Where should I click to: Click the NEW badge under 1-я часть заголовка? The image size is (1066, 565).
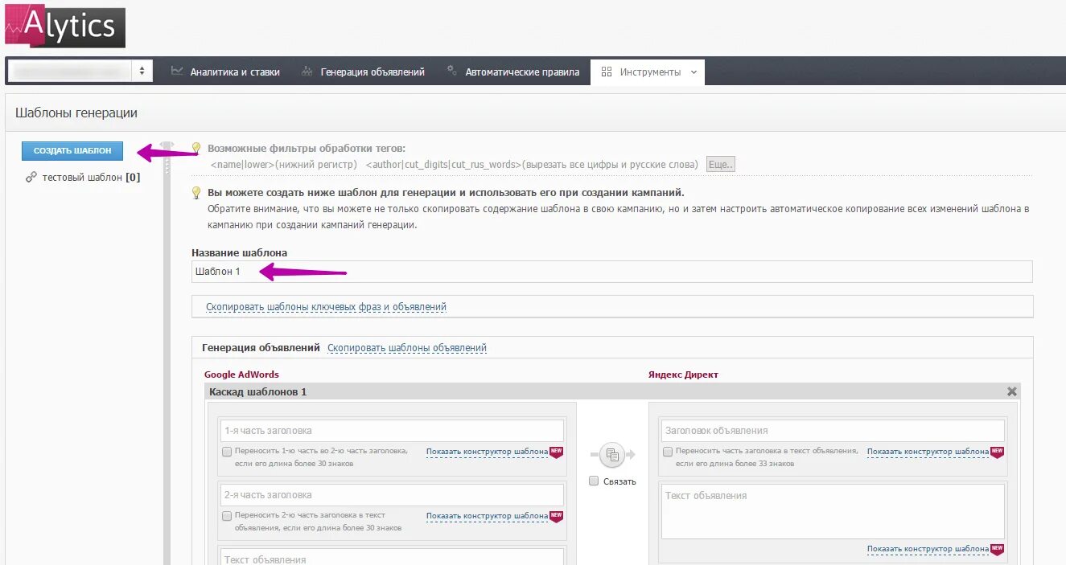tap(556, 452)
